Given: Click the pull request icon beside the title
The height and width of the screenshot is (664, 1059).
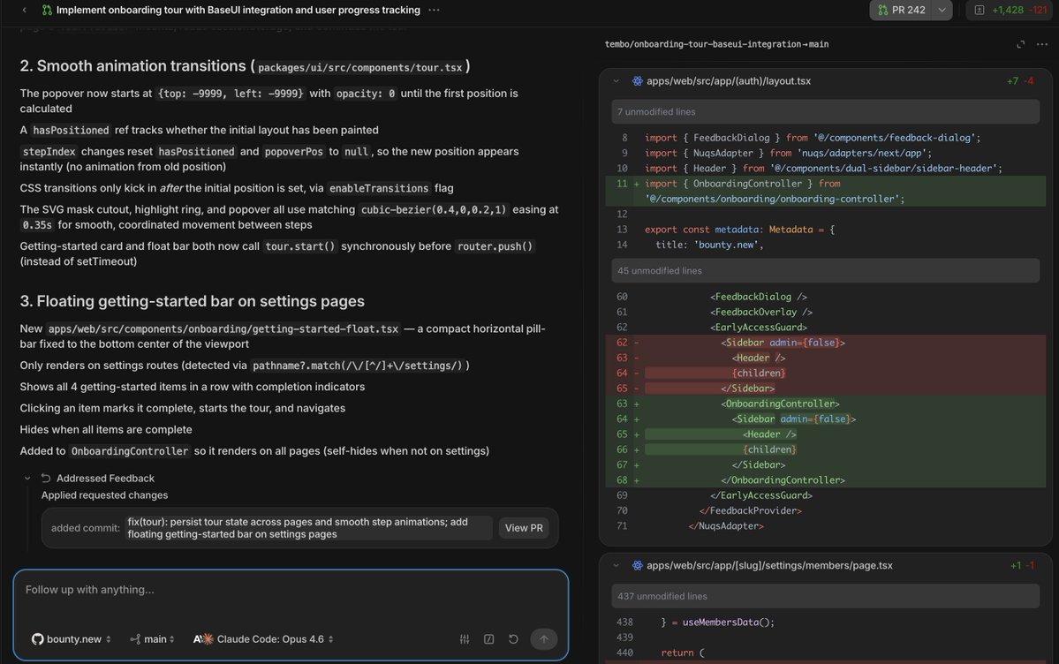Looking at the screenshot, I should 47,10.
